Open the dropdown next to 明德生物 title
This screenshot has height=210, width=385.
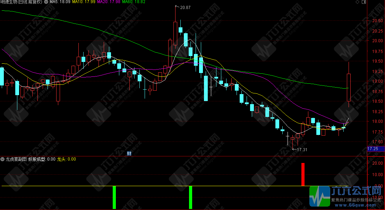pos(46,2)
